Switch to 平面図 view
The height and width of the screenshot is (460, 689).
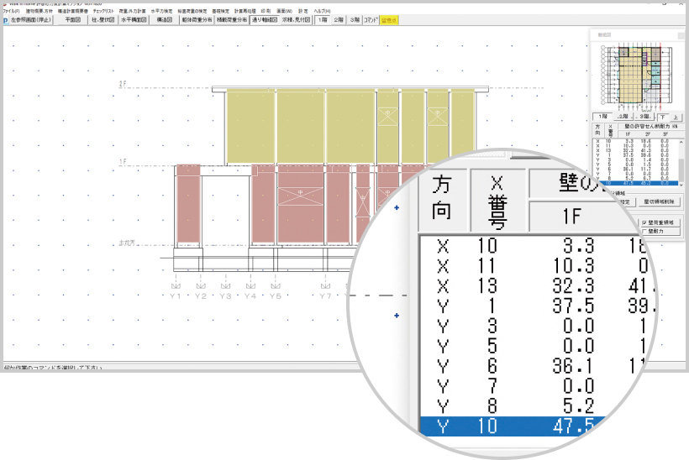point(73,20)
